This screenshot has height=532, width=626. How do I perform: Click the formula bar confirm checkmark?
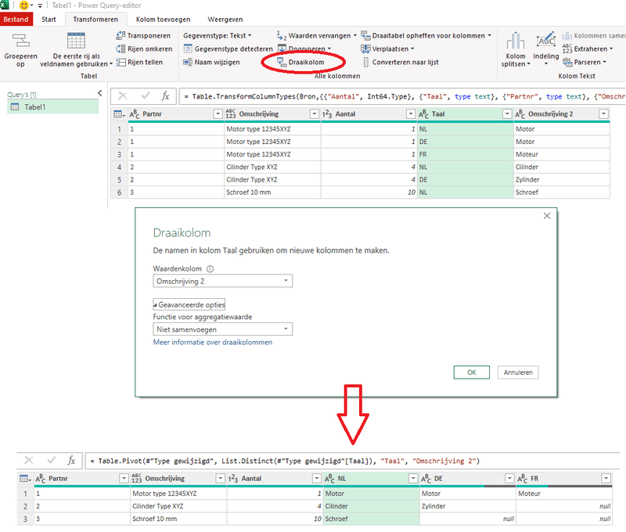pos(144,96)
